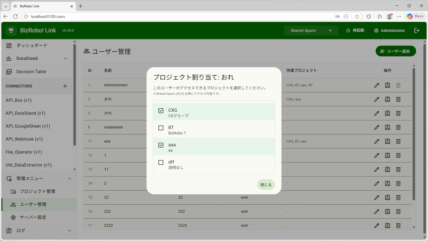Enable the BT project checkbox
Image resolution: width=428 pixels, height=241 pixels.
tap(161, 128)
